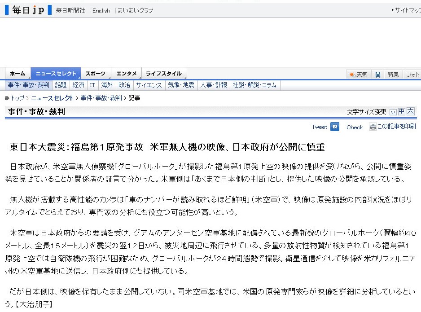Click the トップ breadcrumb link

click(18, 98)
